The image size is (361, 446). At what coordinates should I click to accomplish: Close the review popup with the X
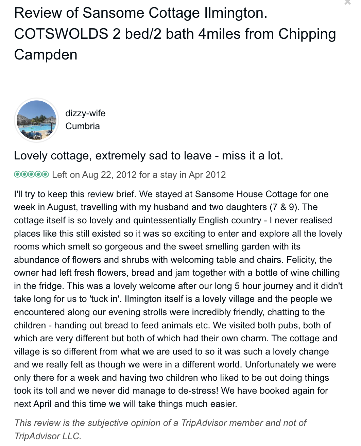pyautogui.click(x=347, y=2)
